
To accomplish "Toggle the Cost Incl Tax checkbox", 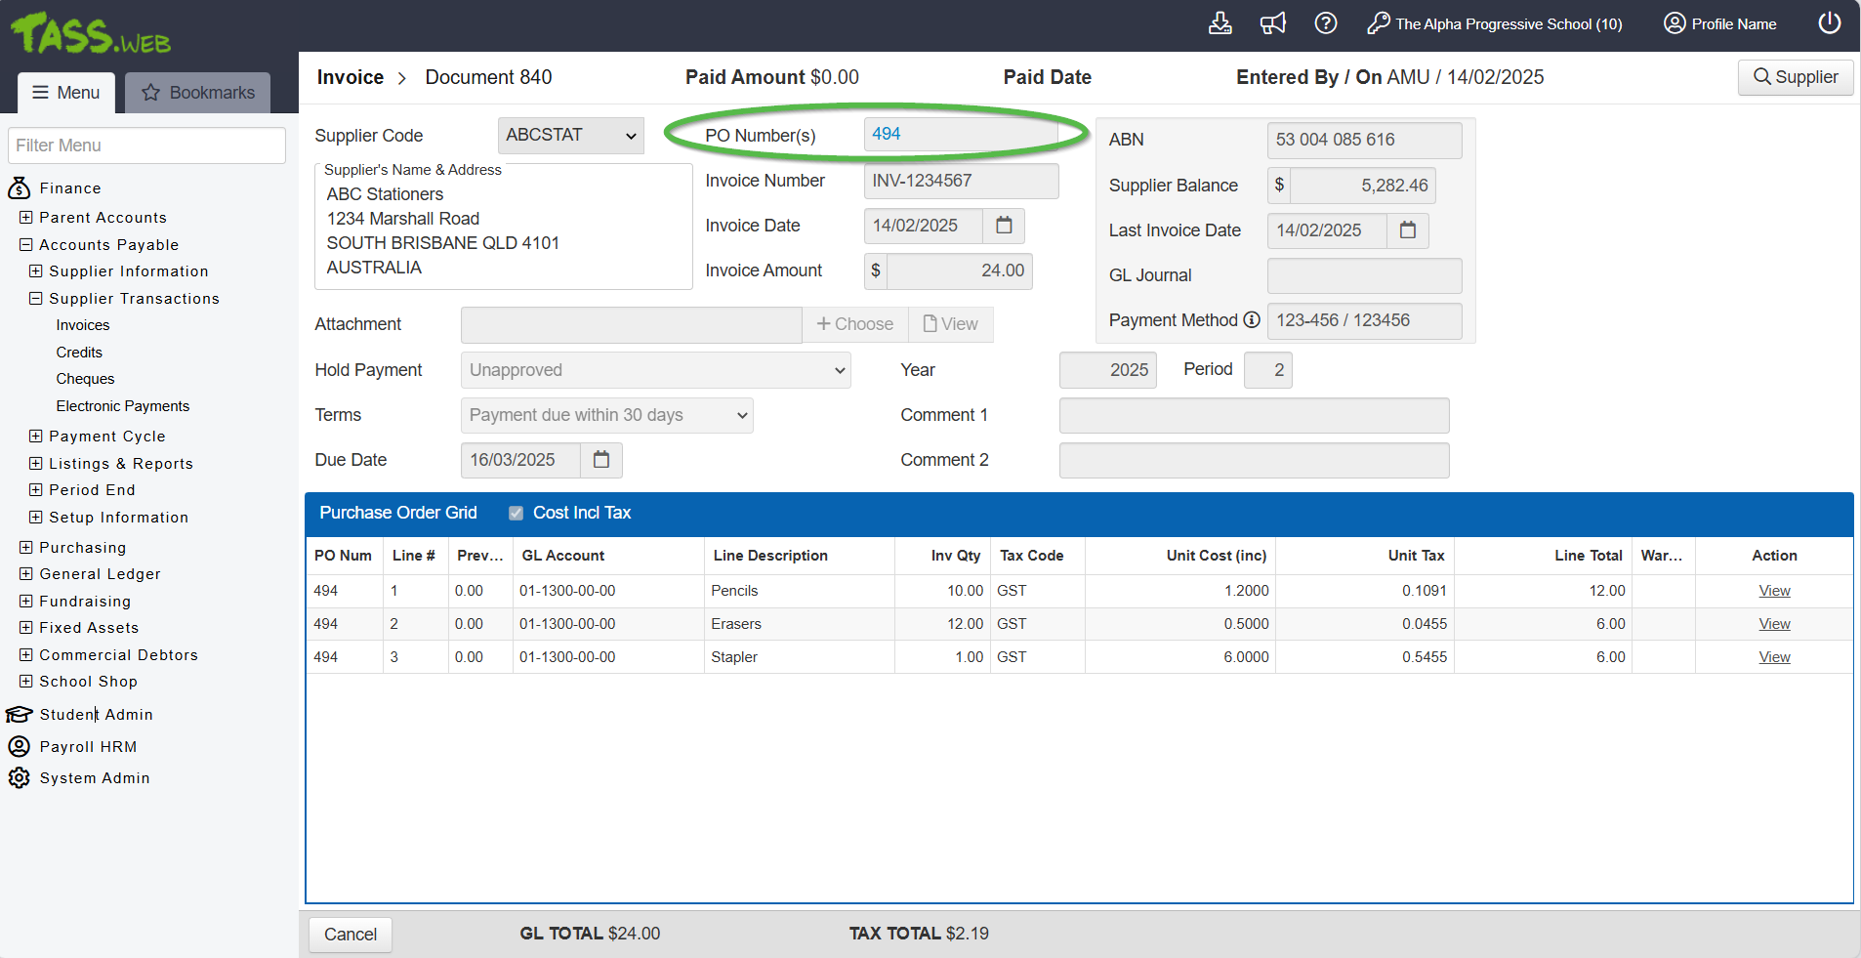I will coord(516,514).
